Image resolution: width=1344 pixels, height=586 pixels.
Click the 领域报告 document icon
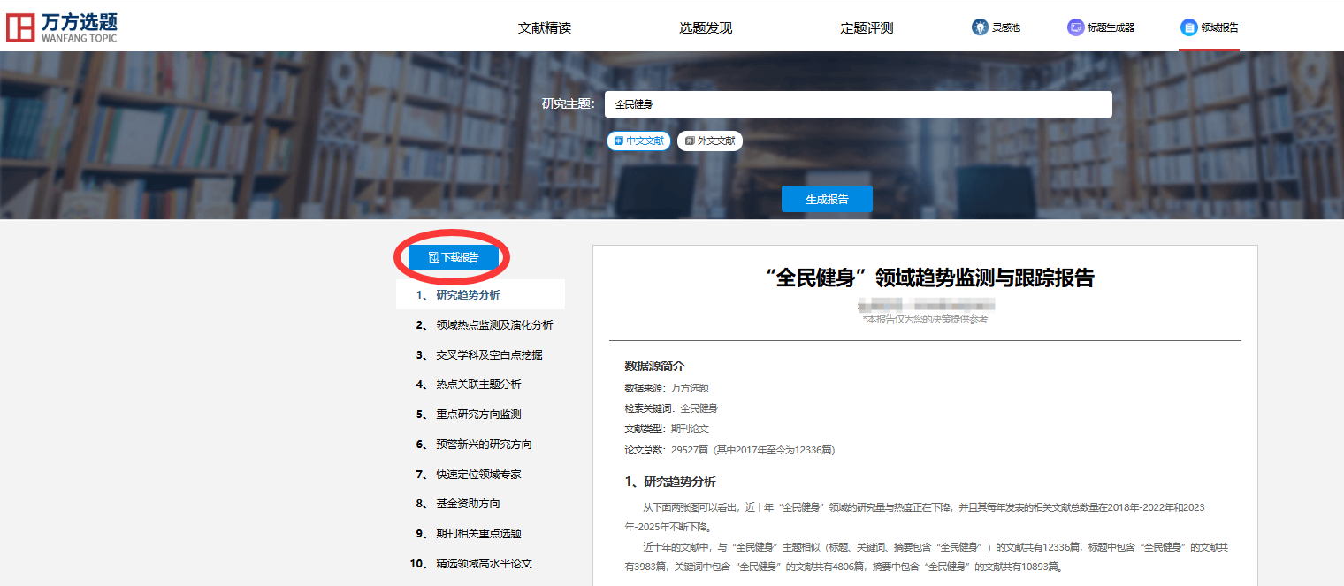(1188, 27)
